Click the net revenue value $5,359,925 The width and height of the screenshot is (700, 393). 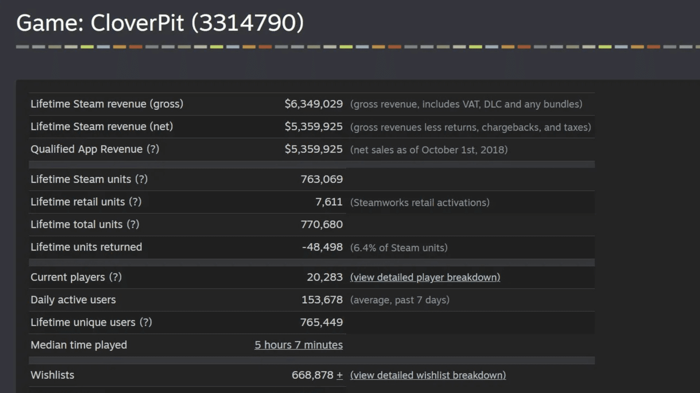coord(314,127)
